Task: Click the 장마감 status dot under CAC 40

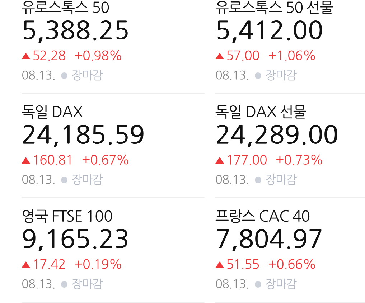Action: click(x=258, y=284)
